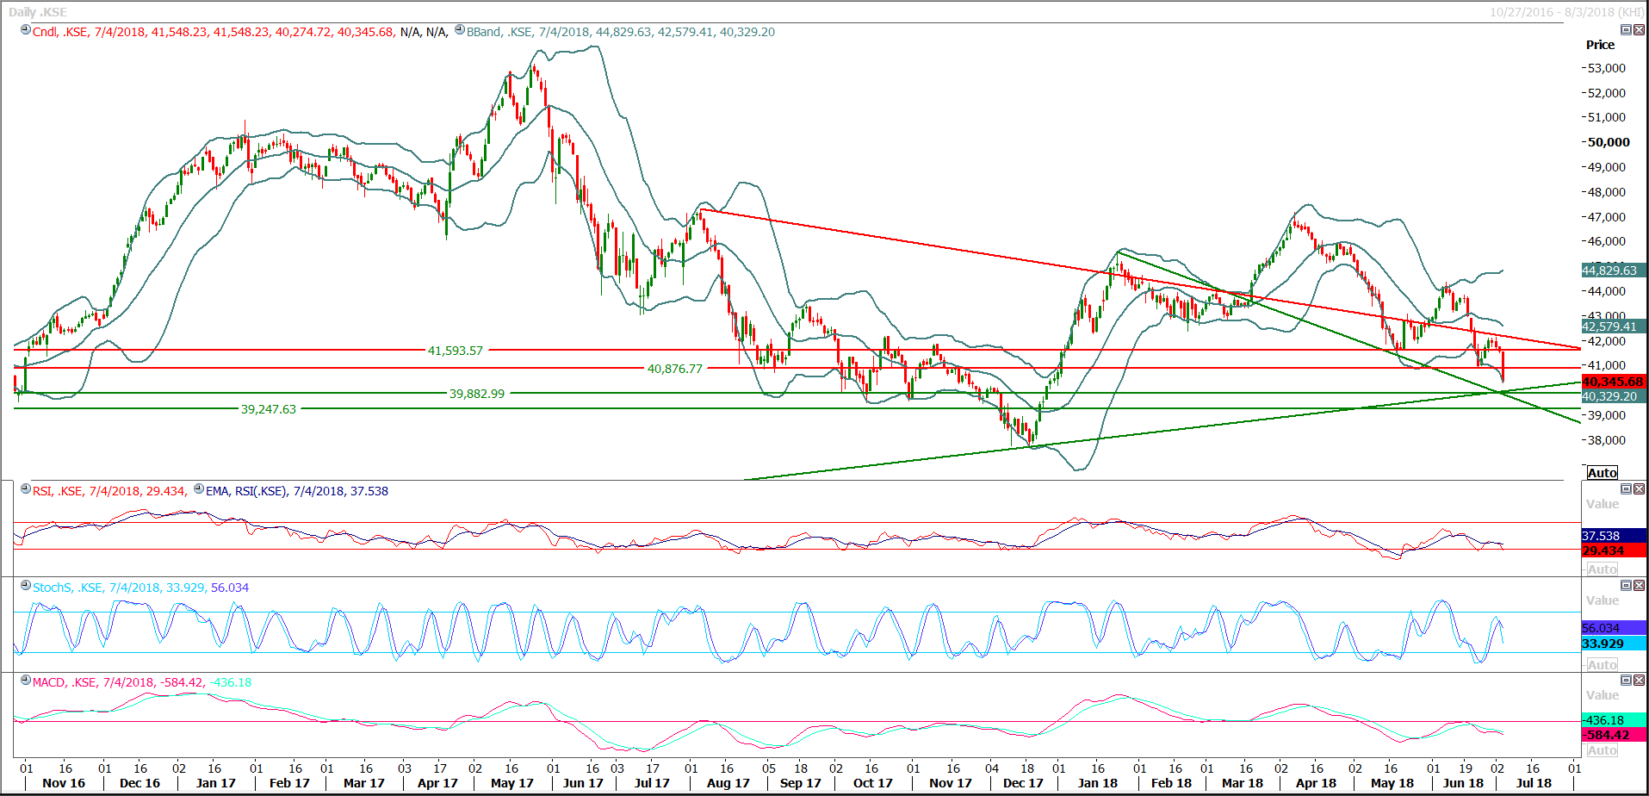
Task: Maximize the RSI indicator panel
Action: (x=1626, y=489)
